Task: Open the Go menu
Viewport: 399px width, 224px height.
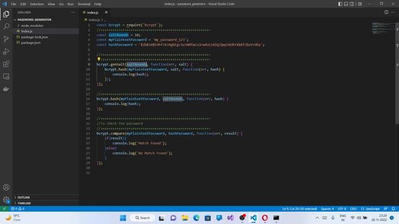Action: click(61, 4)
